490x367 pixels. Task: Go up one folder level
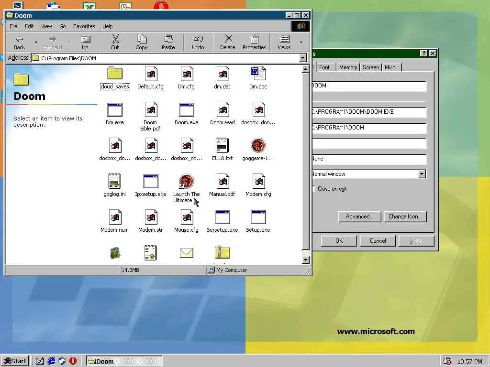pos(85,42)
